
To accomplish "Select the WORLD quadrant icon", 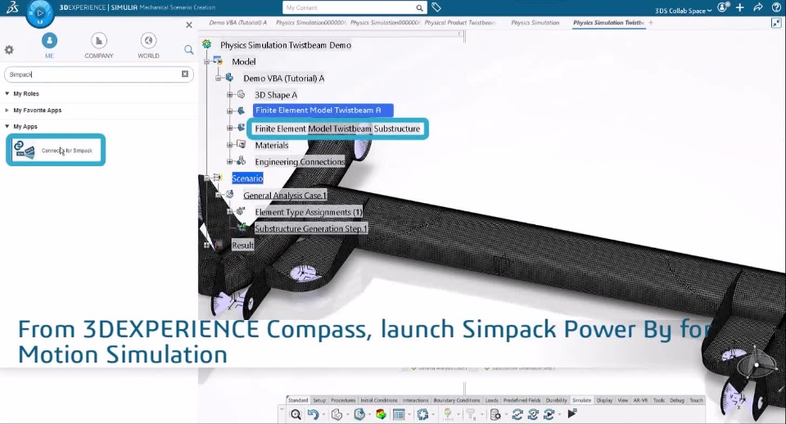I will pos(148,41).
